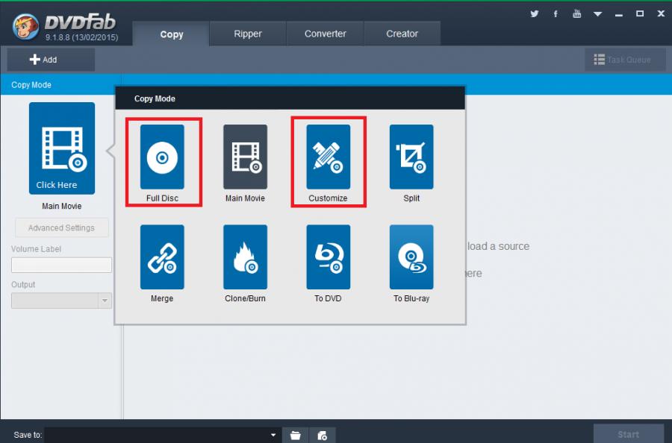Choose the To DVD conversion mode

click(329, 257)
